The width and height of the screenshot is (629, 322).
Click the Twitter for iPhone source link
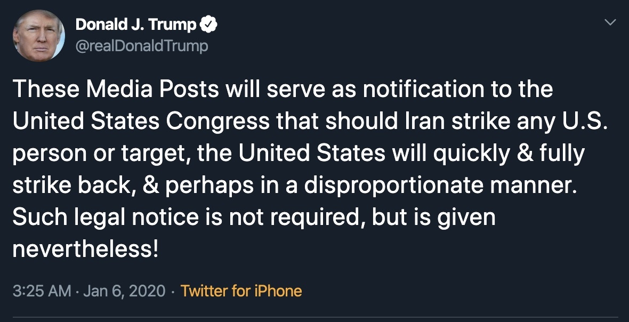point(241,291)
